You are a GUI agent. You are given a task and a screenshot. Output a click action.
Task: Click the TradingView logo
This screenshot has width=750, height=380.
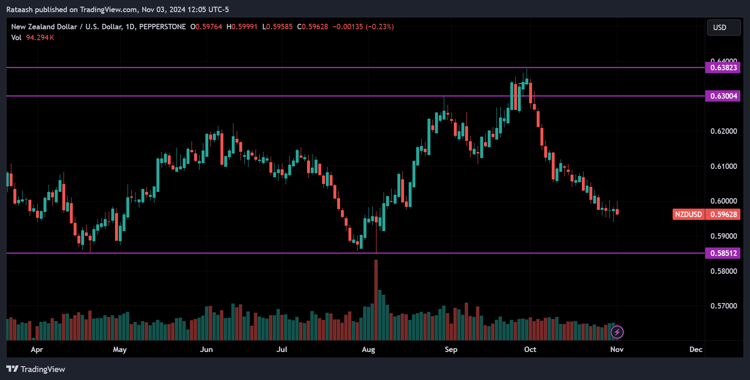tap(36, 369)
